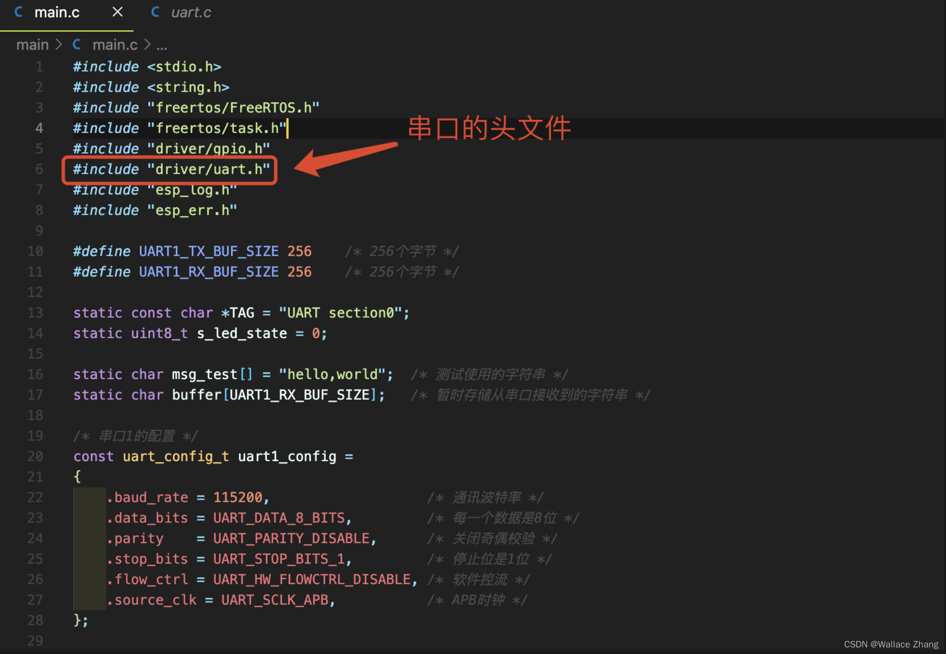Click the "UART section0" string literal
Viewport: 946px width, 654px height.
tap(340, 313)
